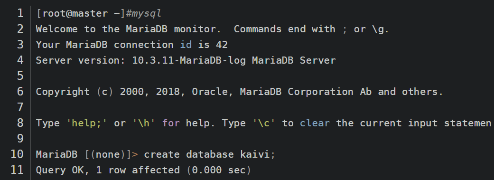
Task: Click the highlighted word clear on line 8
Action: (x=315, y=123)
